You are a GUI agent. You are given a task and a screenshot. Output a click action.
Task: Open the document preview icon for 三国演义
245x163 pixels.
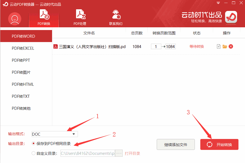click(219, 46)
